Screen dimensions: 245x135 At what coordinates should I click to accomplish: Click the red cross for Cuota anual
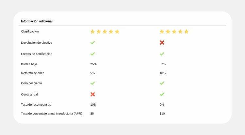point(93,94)
